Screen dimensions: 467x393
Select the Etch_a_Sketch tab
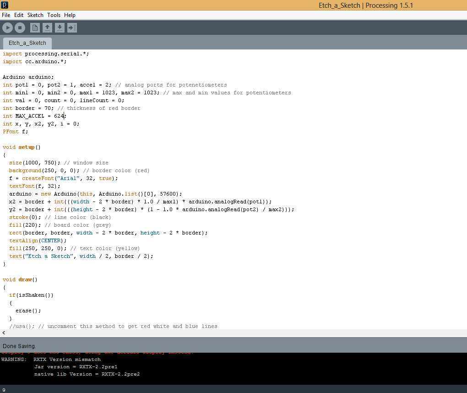coord(27,43)
